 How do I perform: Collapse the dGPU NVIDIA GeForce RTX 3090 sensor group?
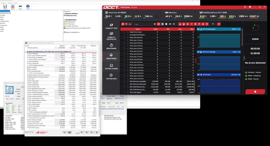tap(26, 52)
